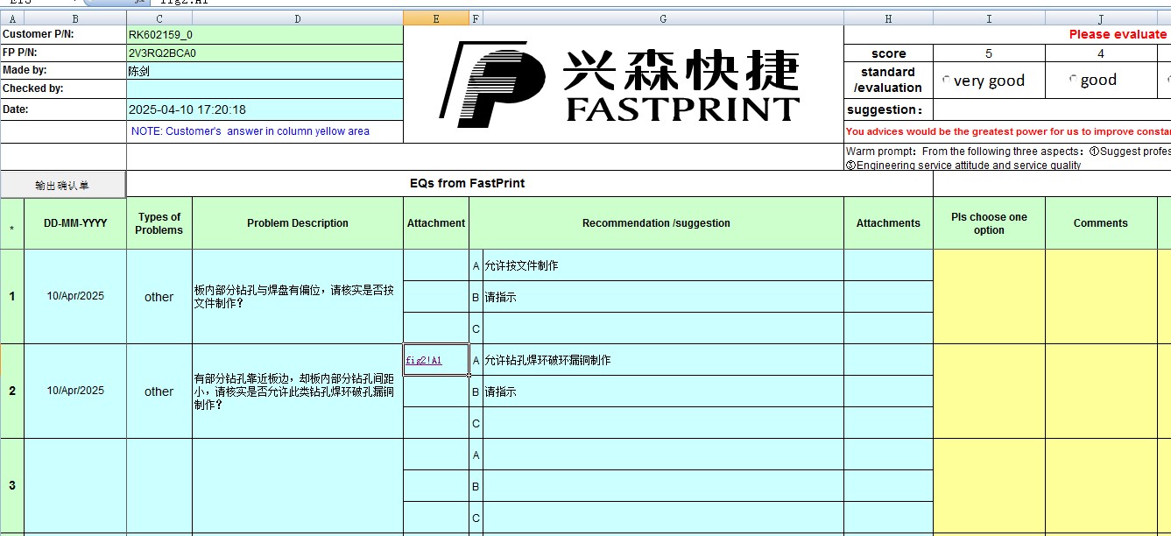Screen dimensions: 1171x536
Task: Click row 2 problem type 'other'
Action: click(x=159, y=391)
